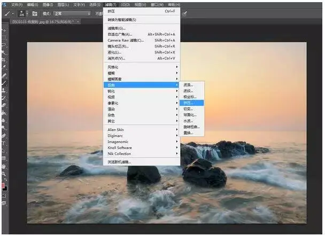Select the History Brush tool
This screenshot has width=325, height=236.
tap(4, 98)
